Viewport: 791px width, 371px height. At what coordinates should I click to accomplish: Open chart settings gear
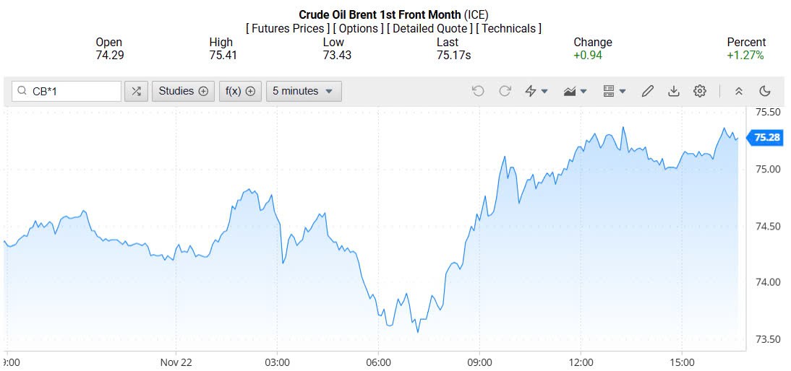[700, 91]
